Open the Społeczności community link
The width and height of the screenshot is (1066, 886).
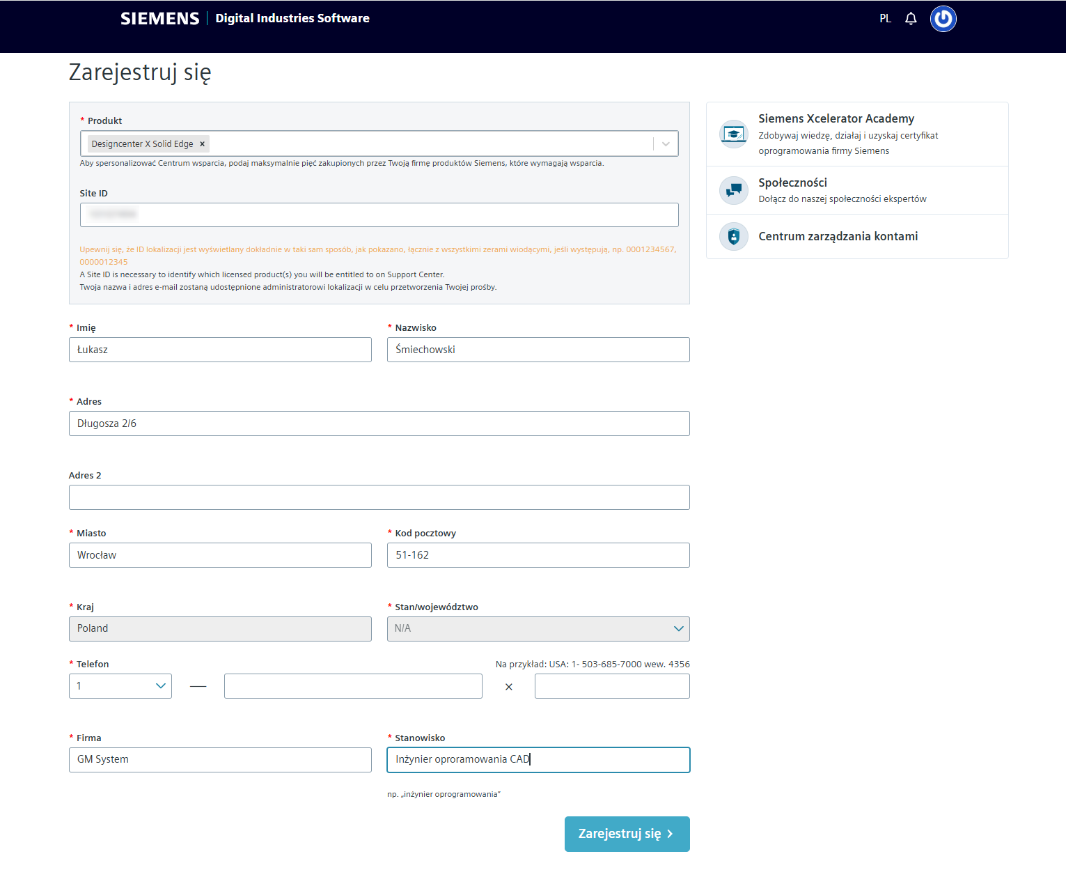click(792, 182)
